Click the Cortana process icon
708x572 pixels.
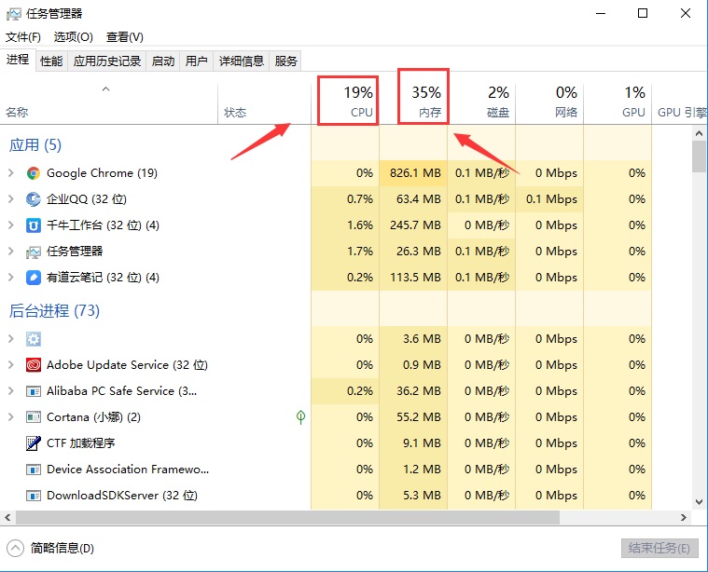[x=34, y=417]
